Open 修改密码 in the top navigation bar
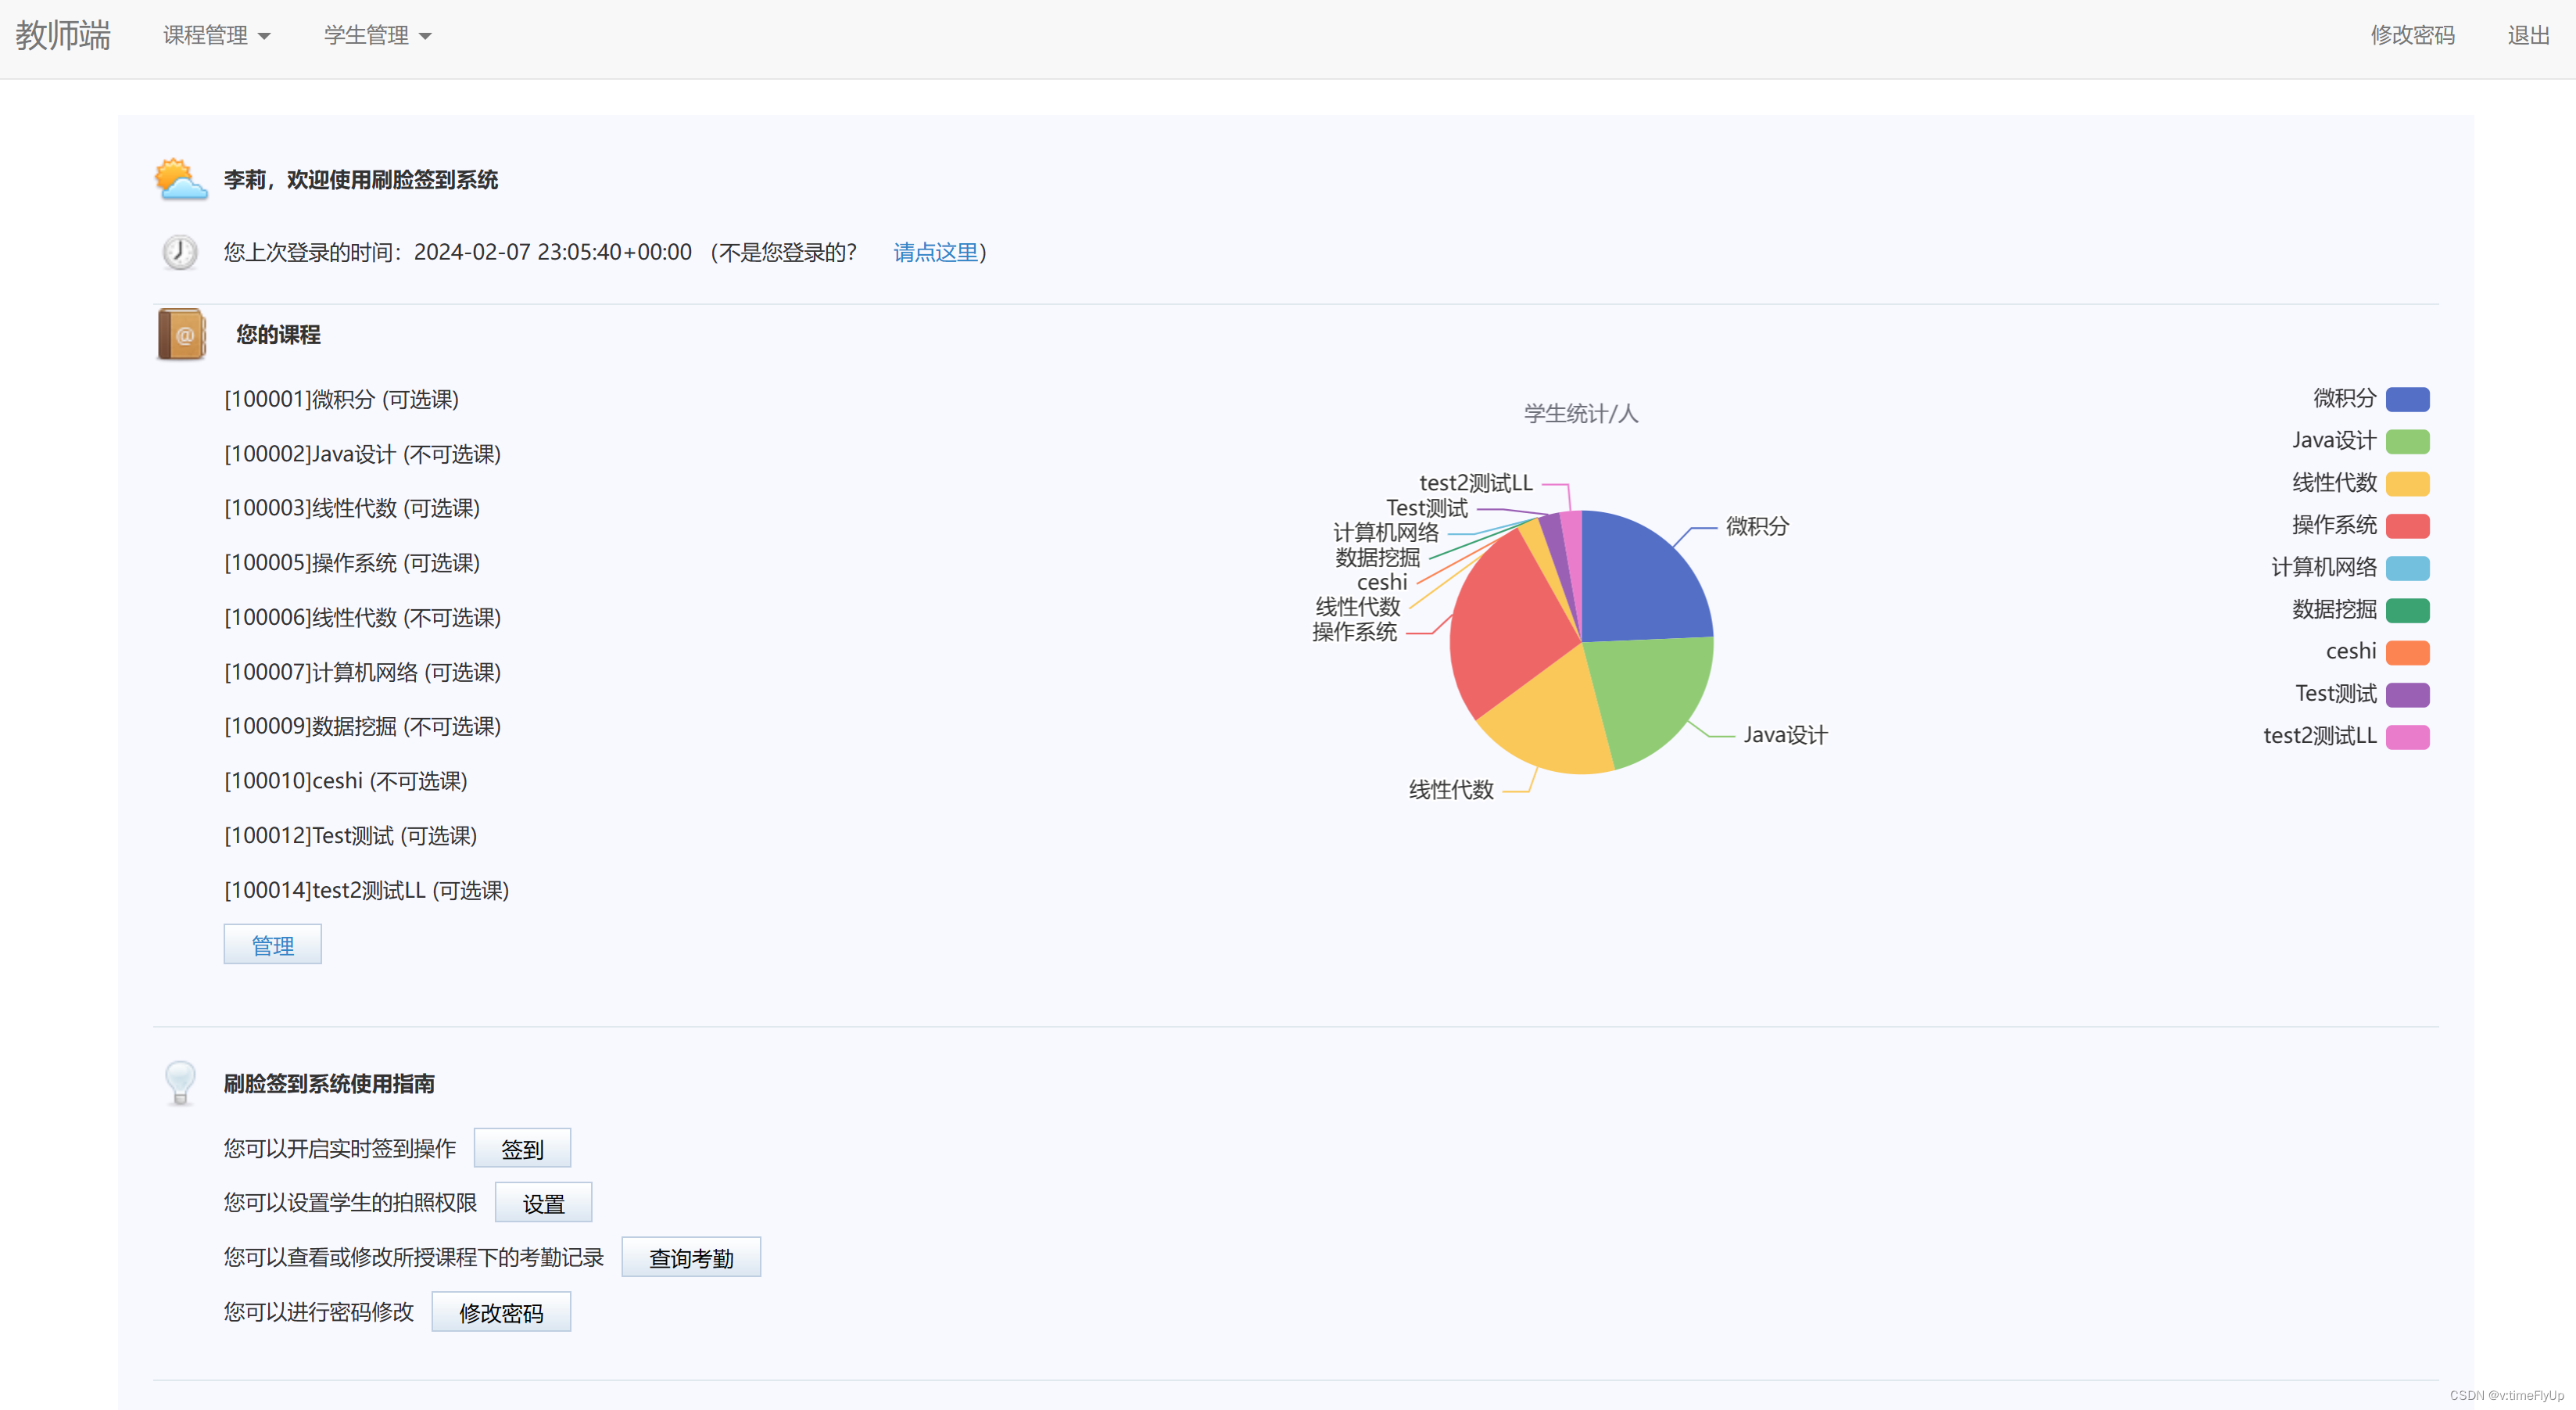 tap(2411, 36)
